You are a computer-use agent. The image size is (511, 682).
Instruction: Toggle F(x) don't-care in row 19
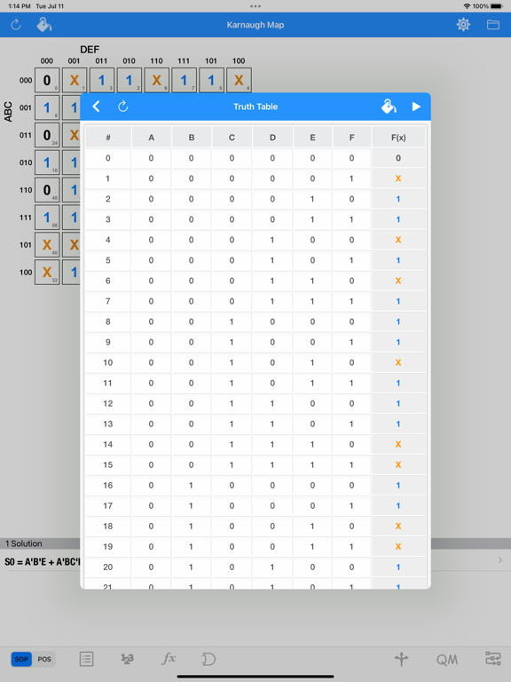[x=398, y=547]
